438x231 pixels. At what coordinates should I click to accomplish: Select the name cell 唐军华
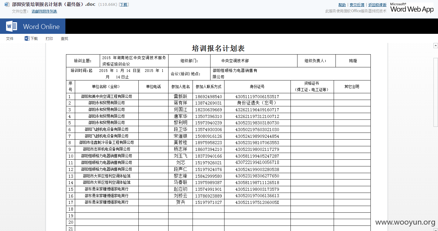(180, 116)
